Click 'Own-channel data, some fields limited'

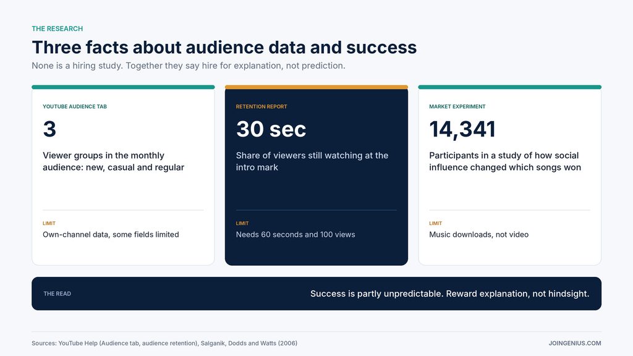point(111,234)
